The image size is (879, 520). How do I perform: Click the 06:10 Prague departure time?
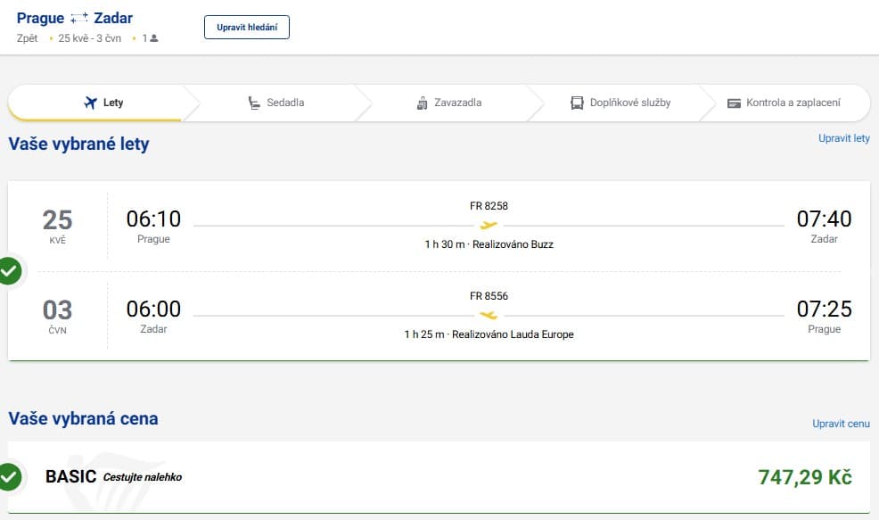[x=153, y=219]
